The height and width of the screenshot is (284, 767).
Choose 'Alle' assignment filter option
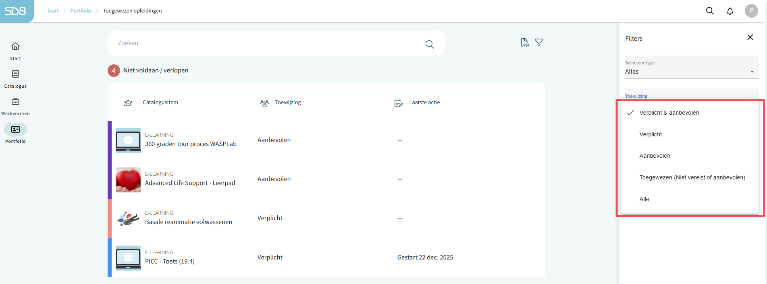(644, 199)
